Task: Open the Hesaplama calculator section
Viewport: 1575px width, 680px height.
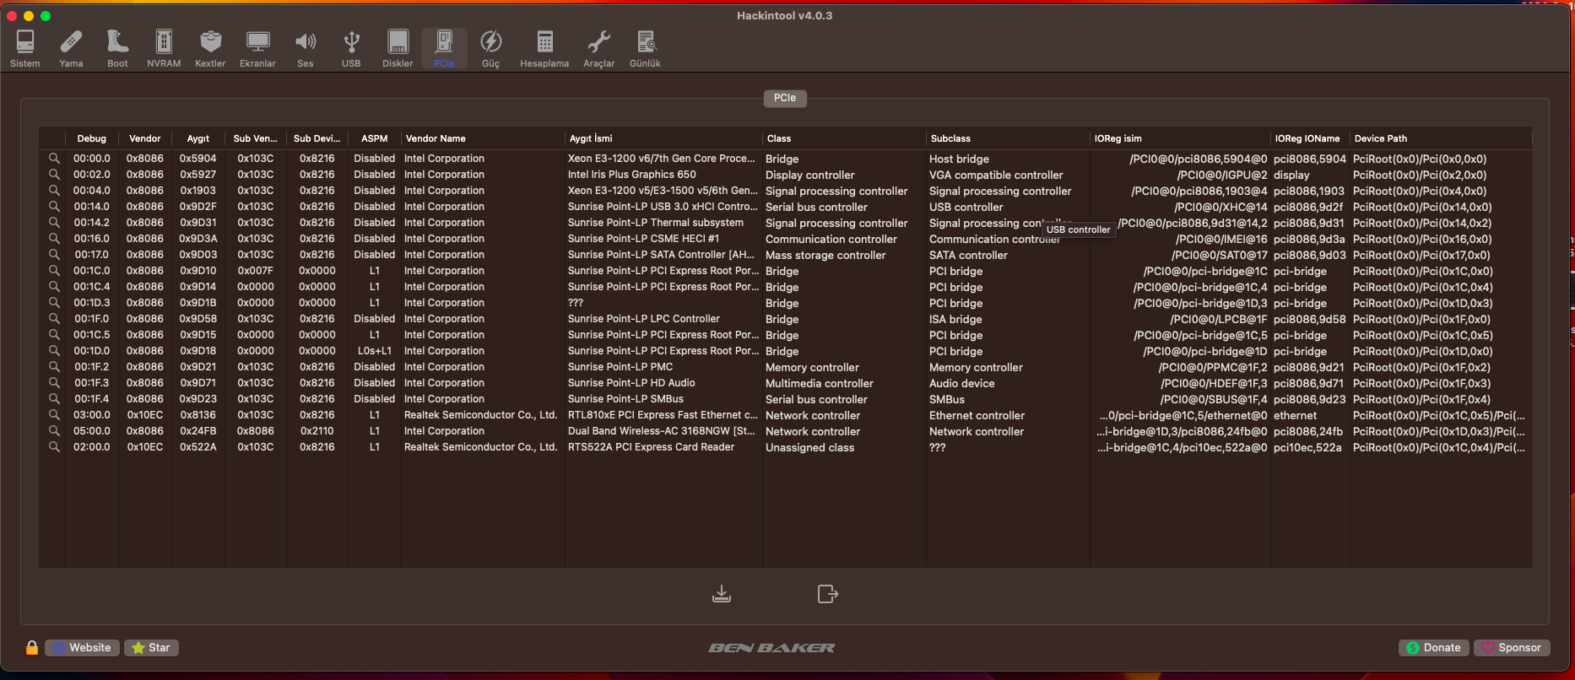Action: pos(544,48)
